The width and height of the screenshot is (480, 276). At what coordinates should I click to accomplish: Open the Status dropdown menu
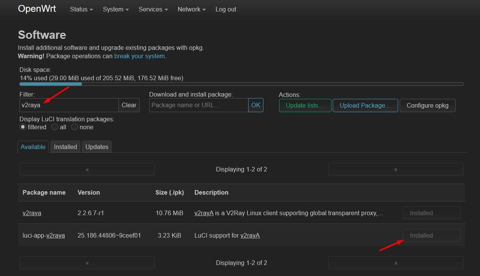click(x=81, y=9)
